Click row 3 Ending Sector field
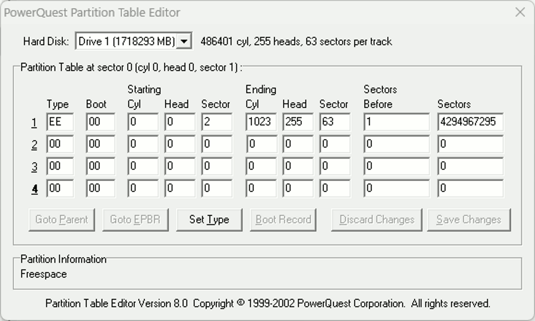 (335, 166)
